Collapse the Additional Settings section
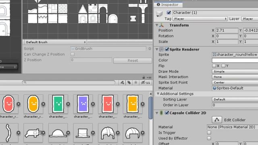258x145 pixels. (158, 94)
